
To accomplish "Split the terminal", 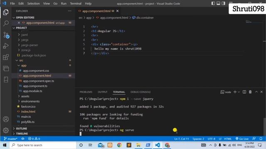I will coord(244,92).
